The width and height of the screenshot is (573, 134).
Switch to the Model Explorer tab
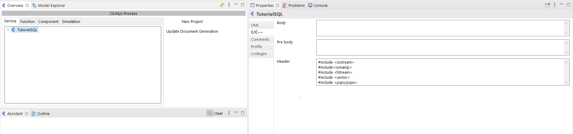pos(49,5)
